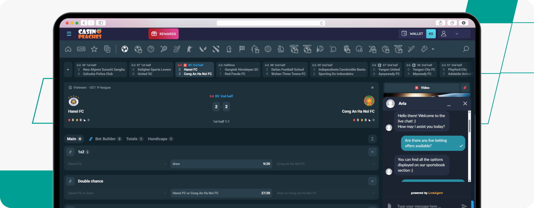The image size is (534, 208).
Task: Toggle collapse all markets button
Action: [372, 139]
